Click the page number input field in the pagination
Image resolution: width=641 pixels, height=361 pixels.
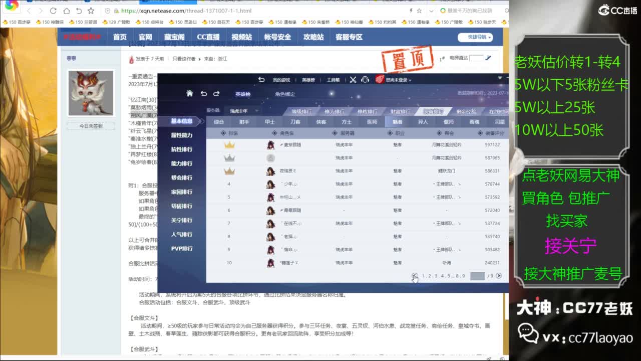click(477, 275)
